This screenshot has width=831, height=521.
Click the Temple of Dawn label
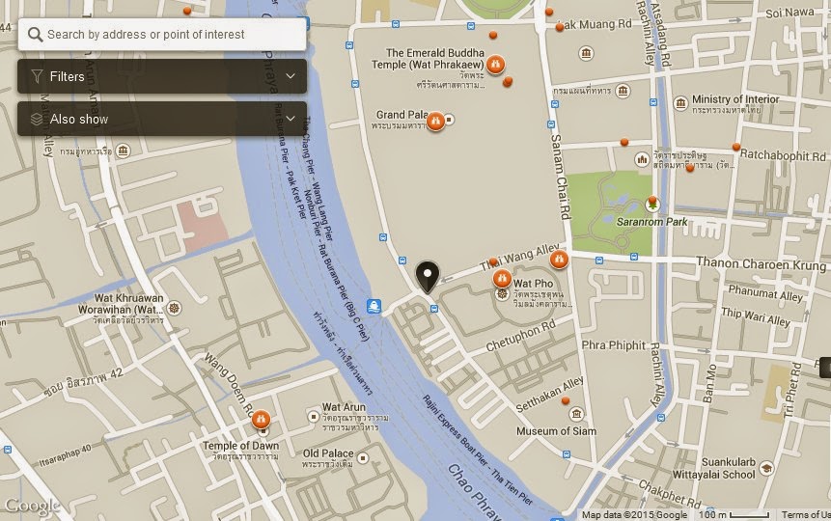(x=240, y=445)
